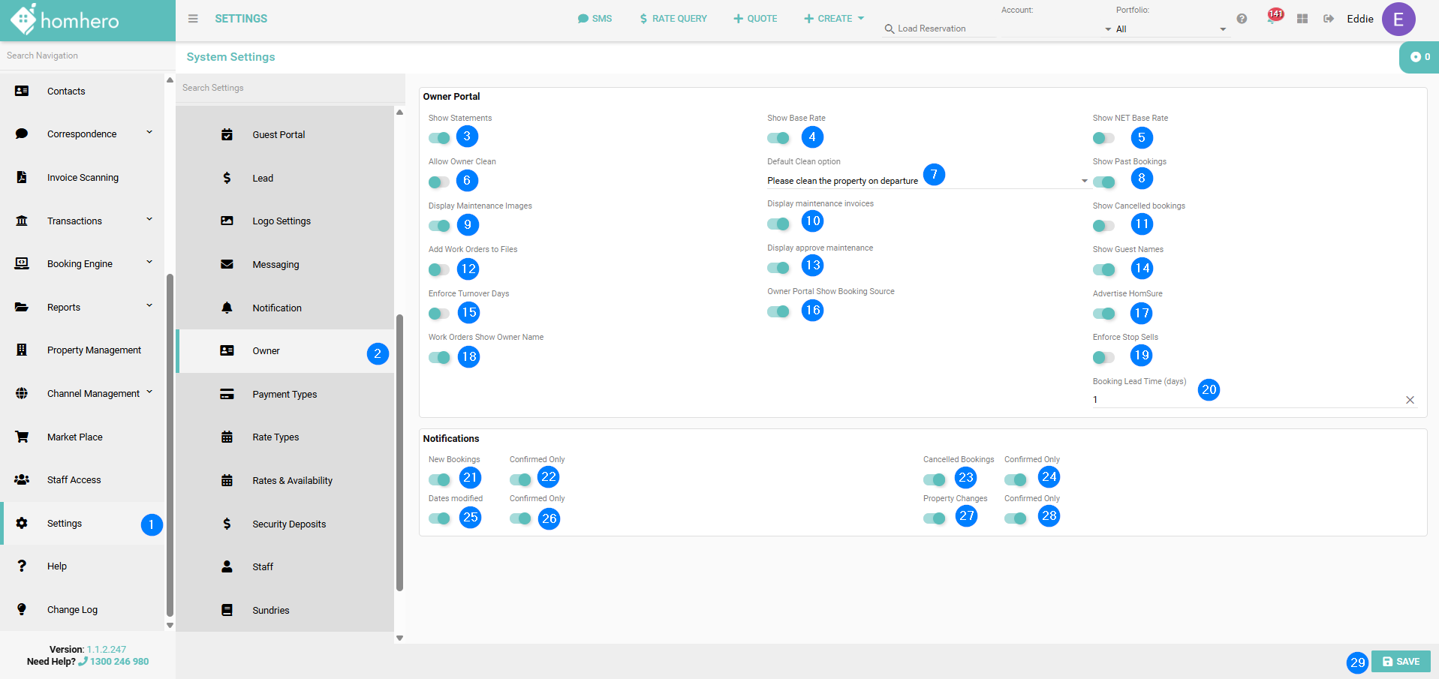Click the grid apps icon in header

click(x=1302, y=19)
